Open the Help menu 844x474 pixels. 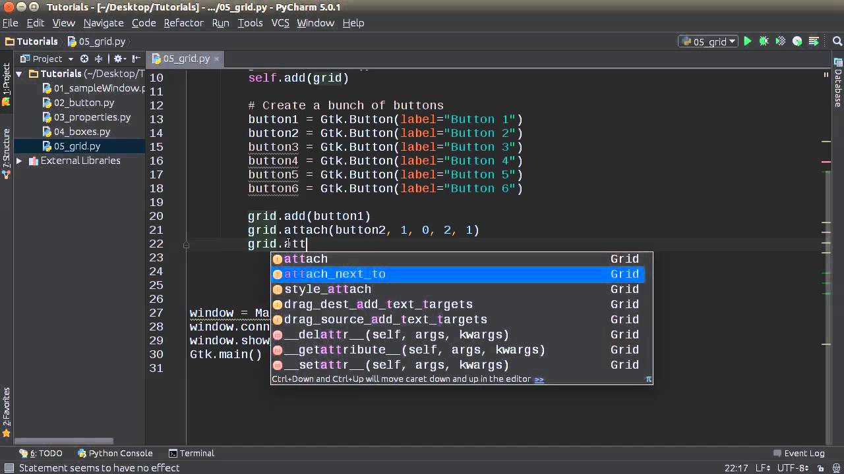point(353,22)
